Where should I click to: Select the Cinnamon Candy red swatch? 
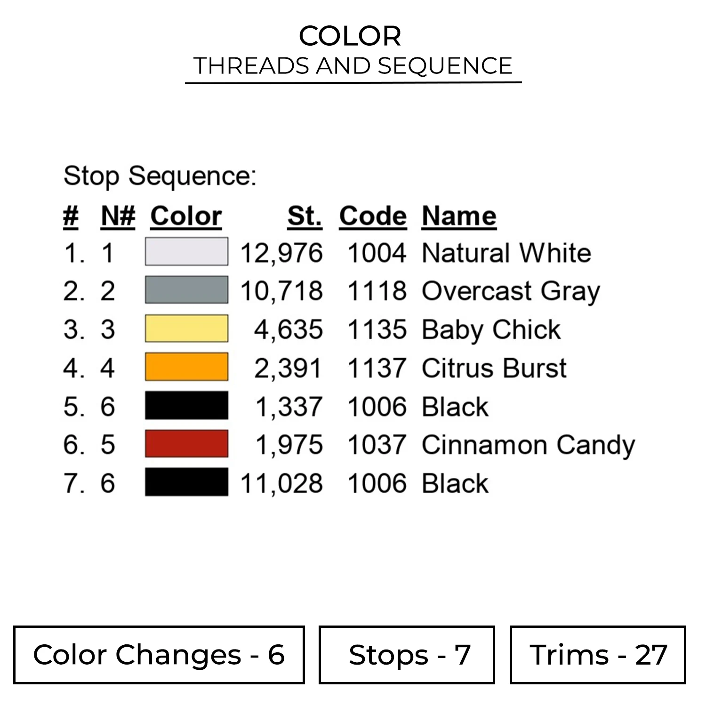tap(186, 443)
